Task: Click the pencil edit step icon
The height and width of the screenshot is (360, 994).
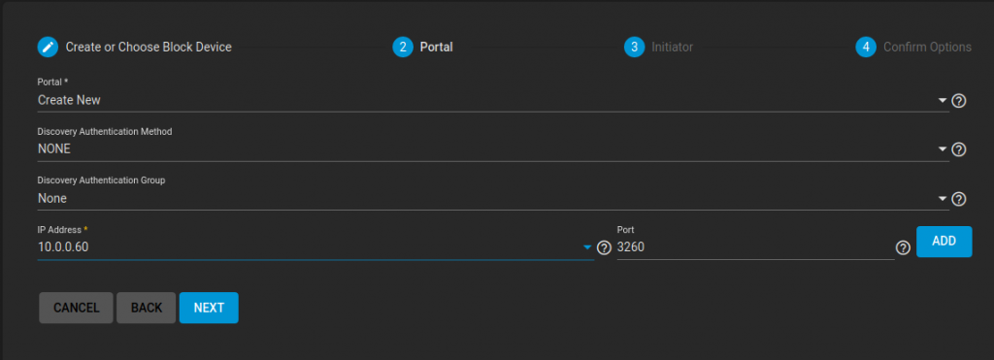Action: point(48,47)
